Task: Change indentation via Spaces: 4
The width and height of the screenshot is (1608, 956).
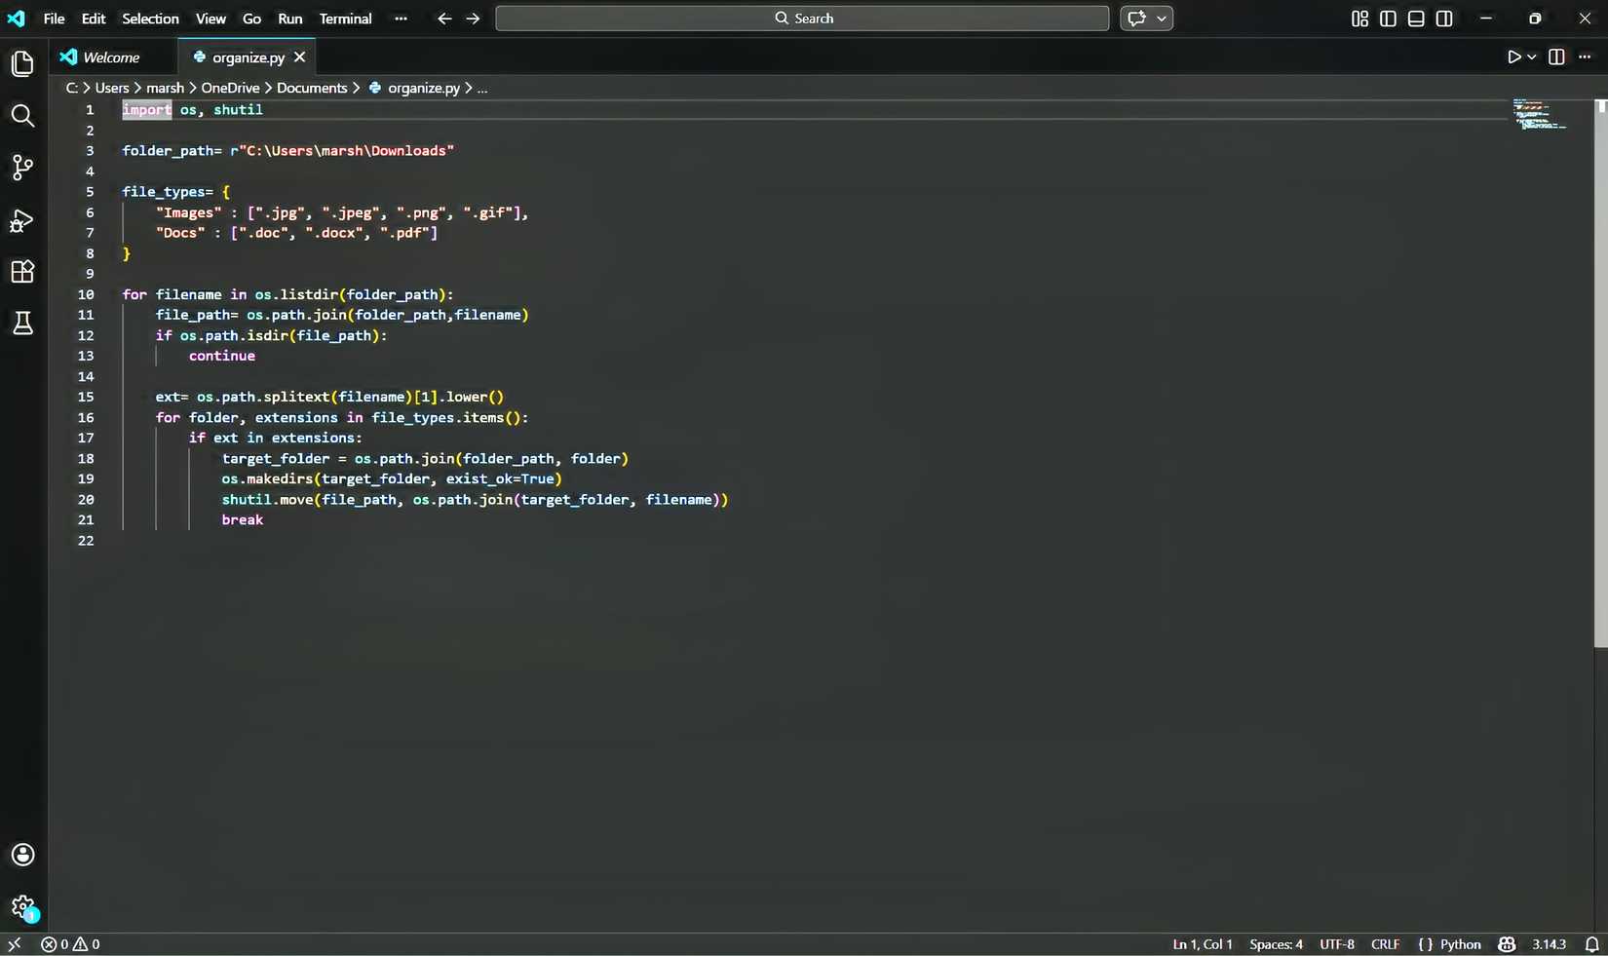Action: click(x=1276, y=944)
